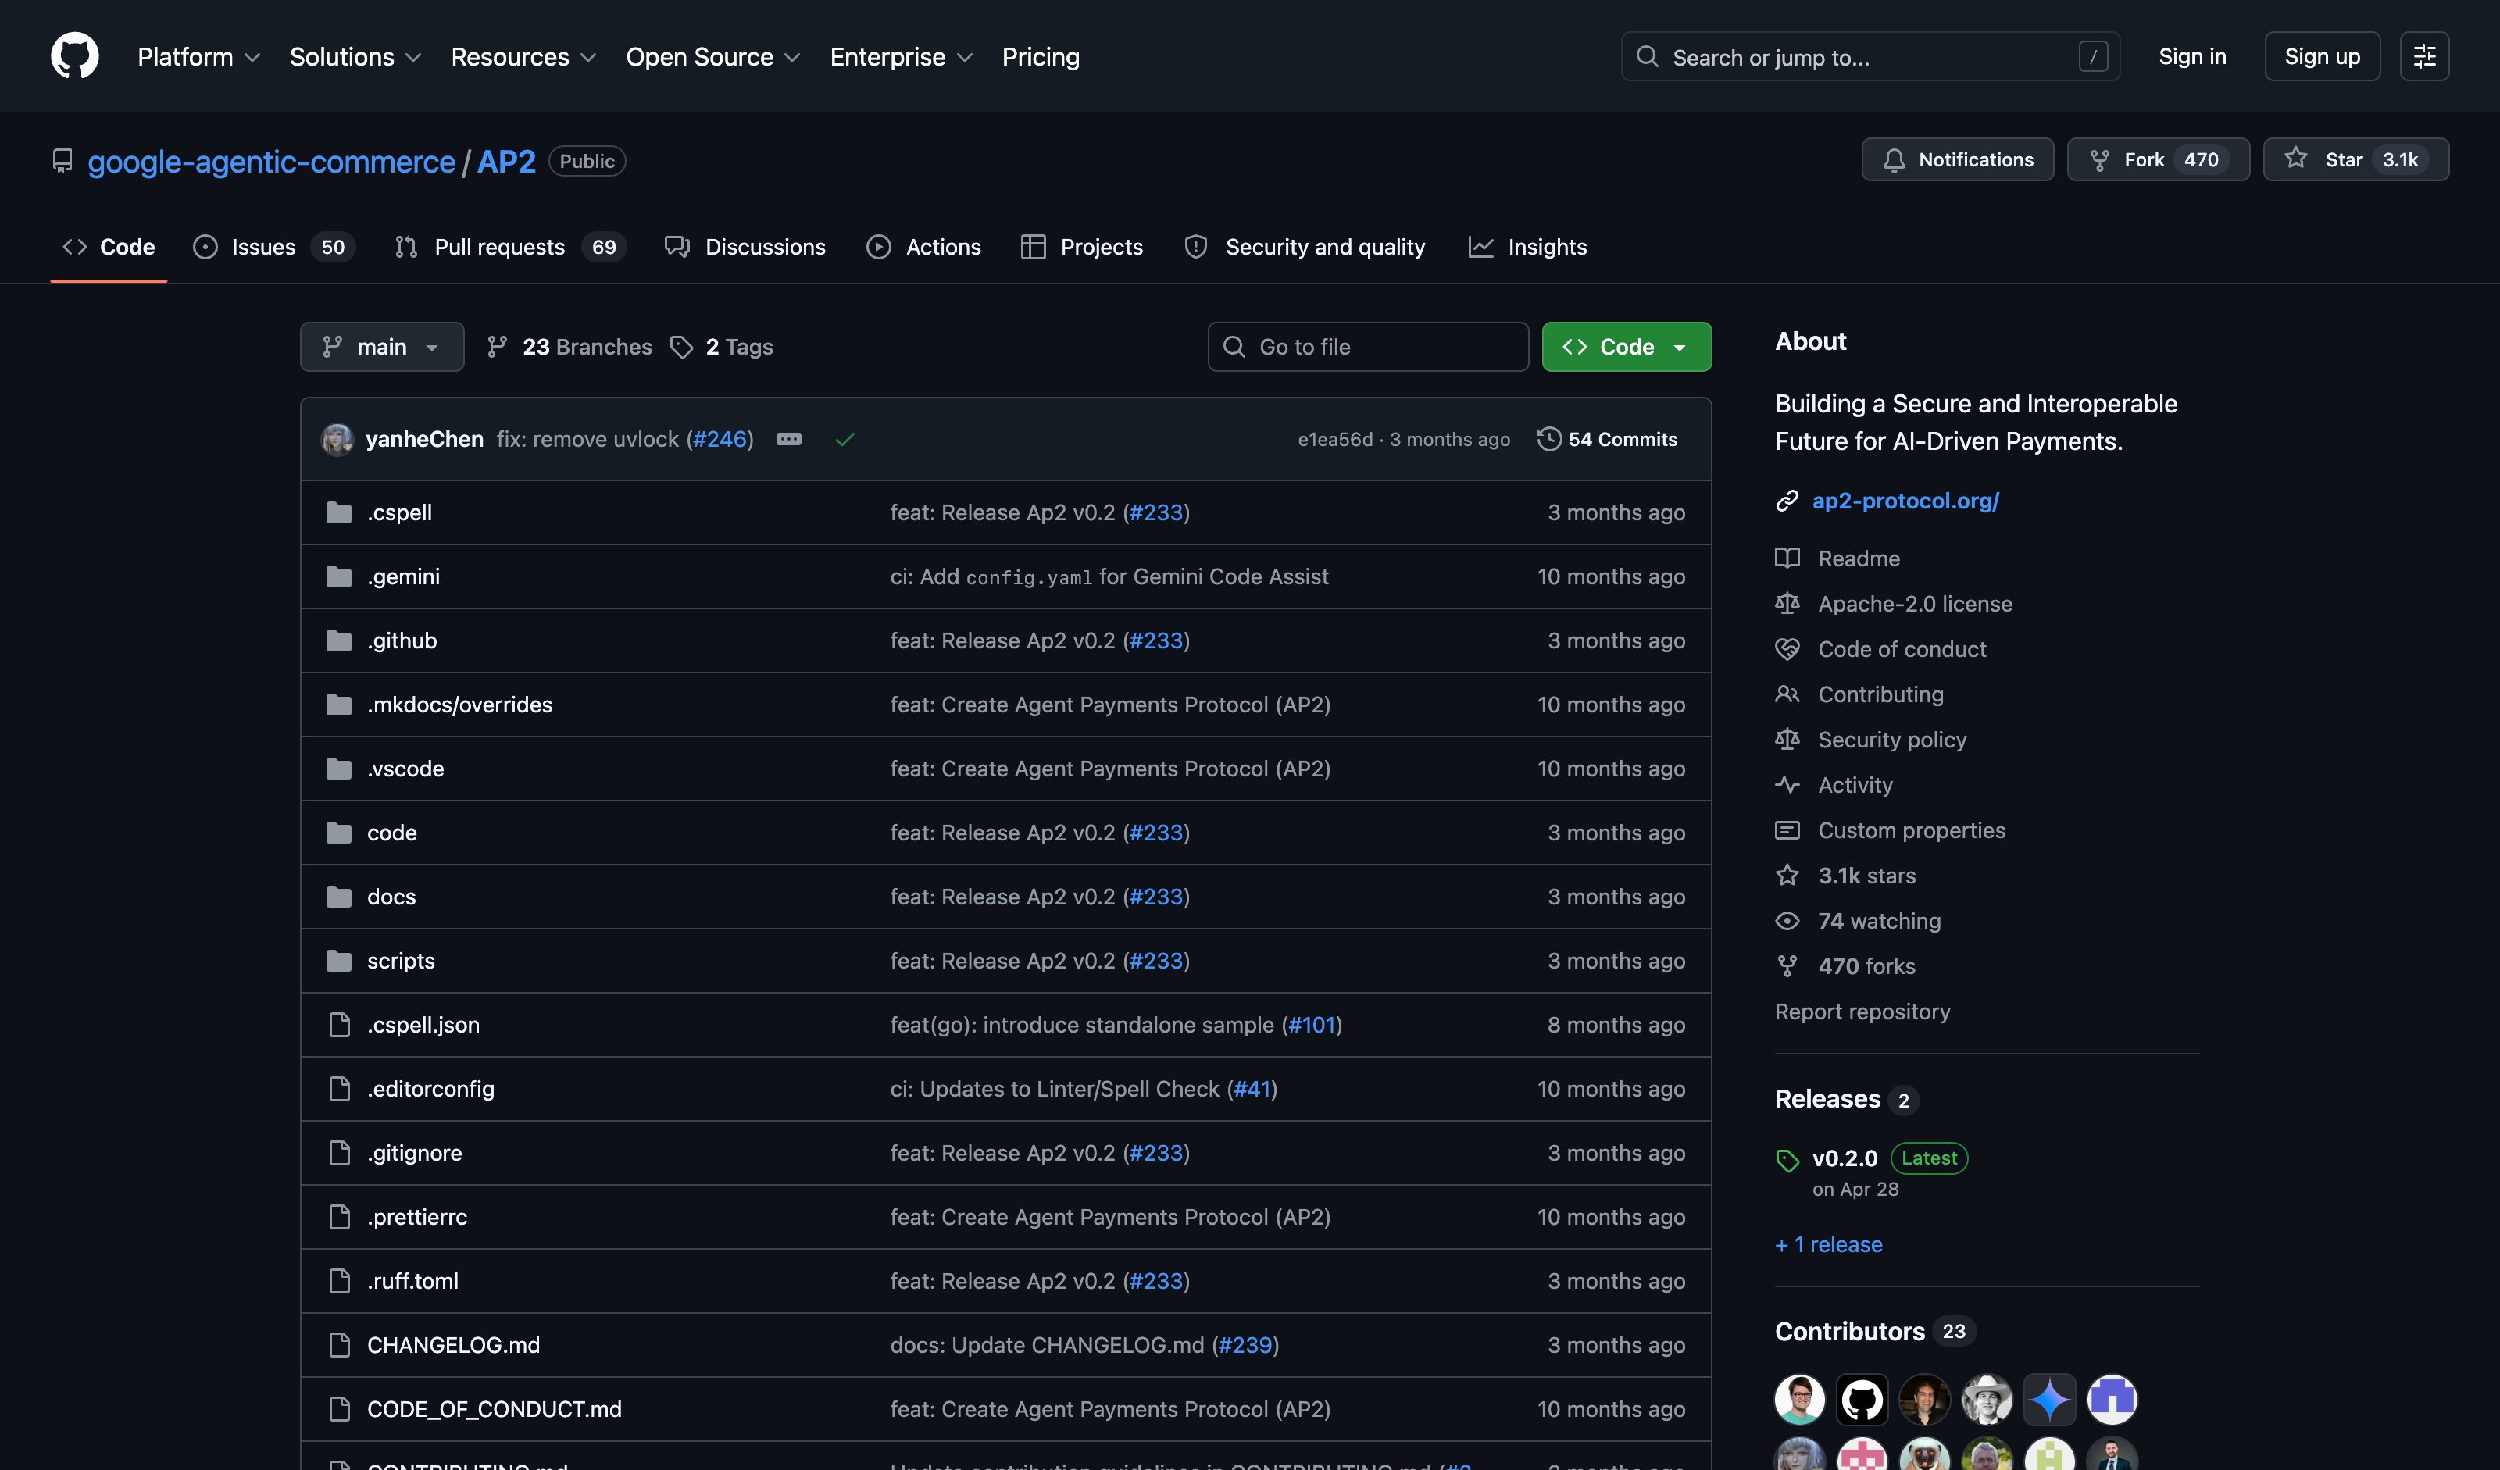
Task: Click Report repository
Action: (1862, 1012)
